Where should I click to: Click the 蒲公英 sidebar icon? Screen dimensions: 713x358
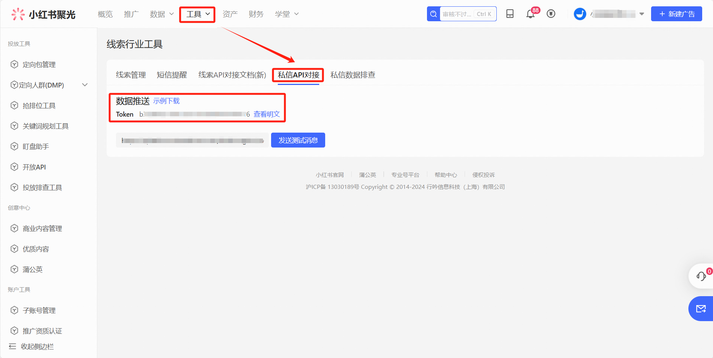14,269
